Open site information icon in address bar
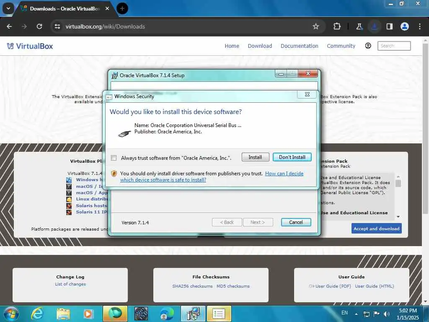 pos(57,26)
